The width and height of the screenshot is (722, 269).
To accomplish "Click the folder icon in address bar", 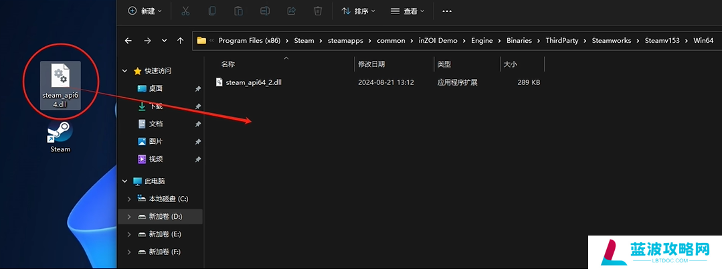I will [201, 41].
